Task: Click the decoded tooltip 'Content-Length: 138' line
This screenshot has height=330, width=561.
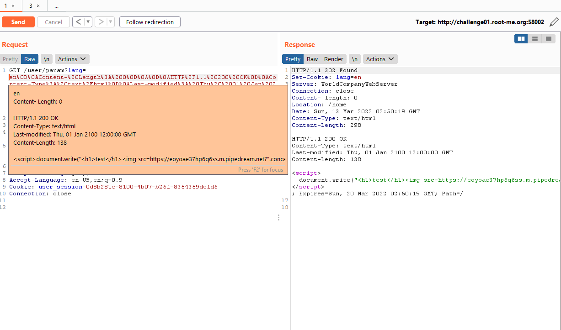Action: coord(40,142)
